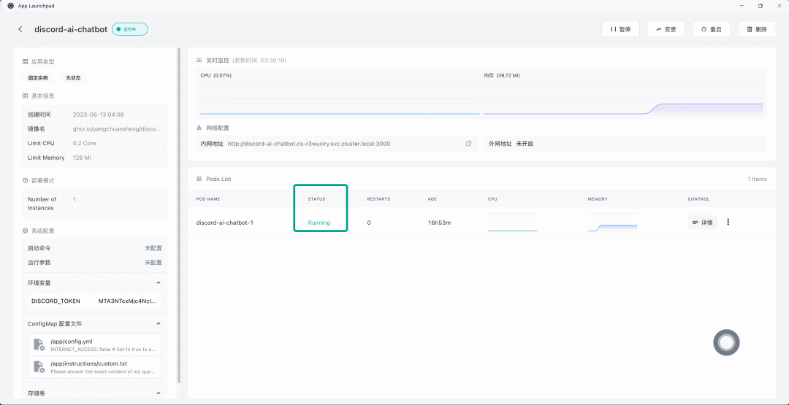Open /app/instructions/custom.txt config file
Screen dimensions: 789x405
(94, 367)
